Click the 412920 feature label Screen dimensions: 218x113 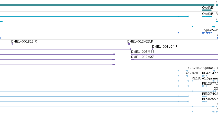click(x=192, y=73)
